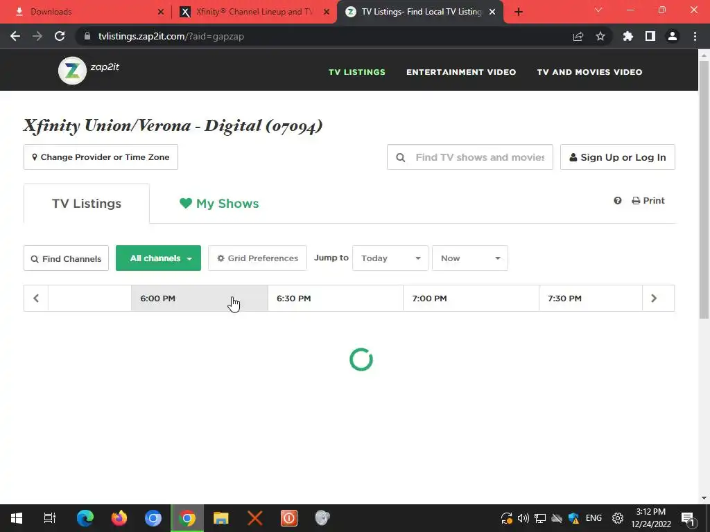Go back with the browser back arrow

15,36
